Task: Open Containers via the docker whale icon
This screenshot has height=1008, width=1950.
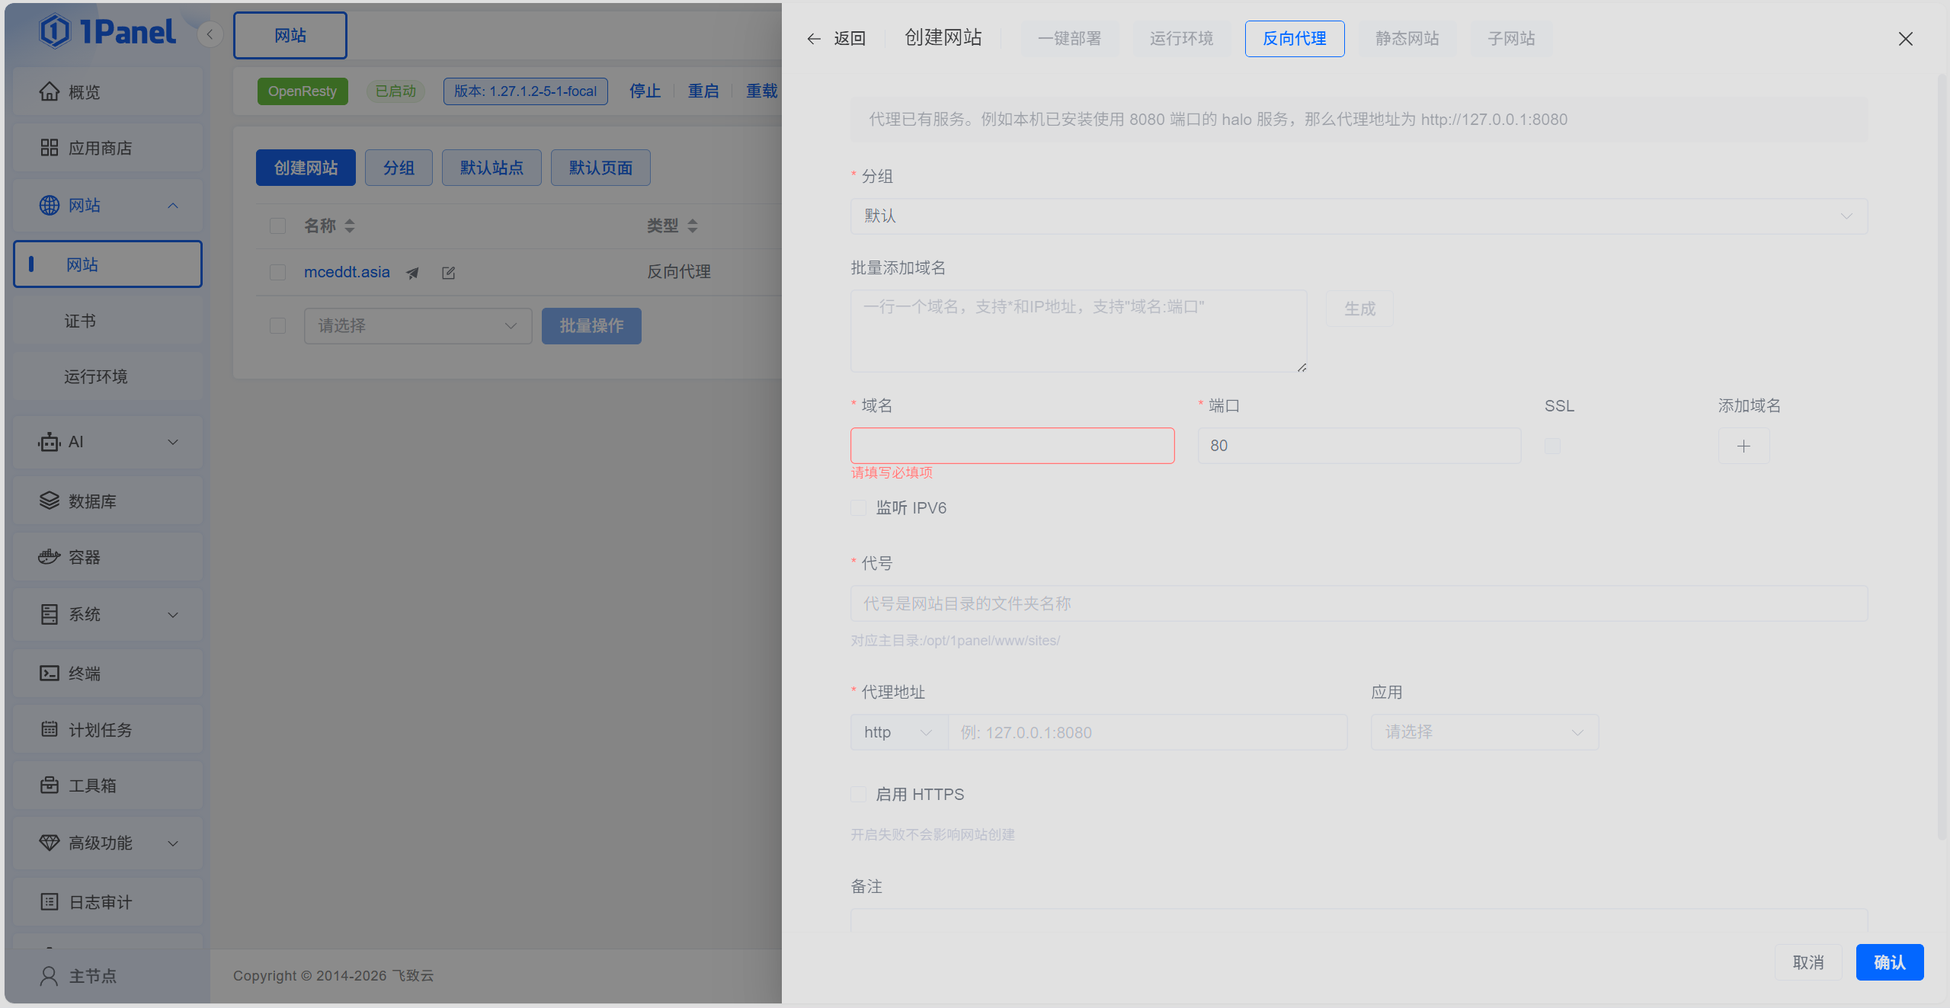Action: (x=50, y=557)
